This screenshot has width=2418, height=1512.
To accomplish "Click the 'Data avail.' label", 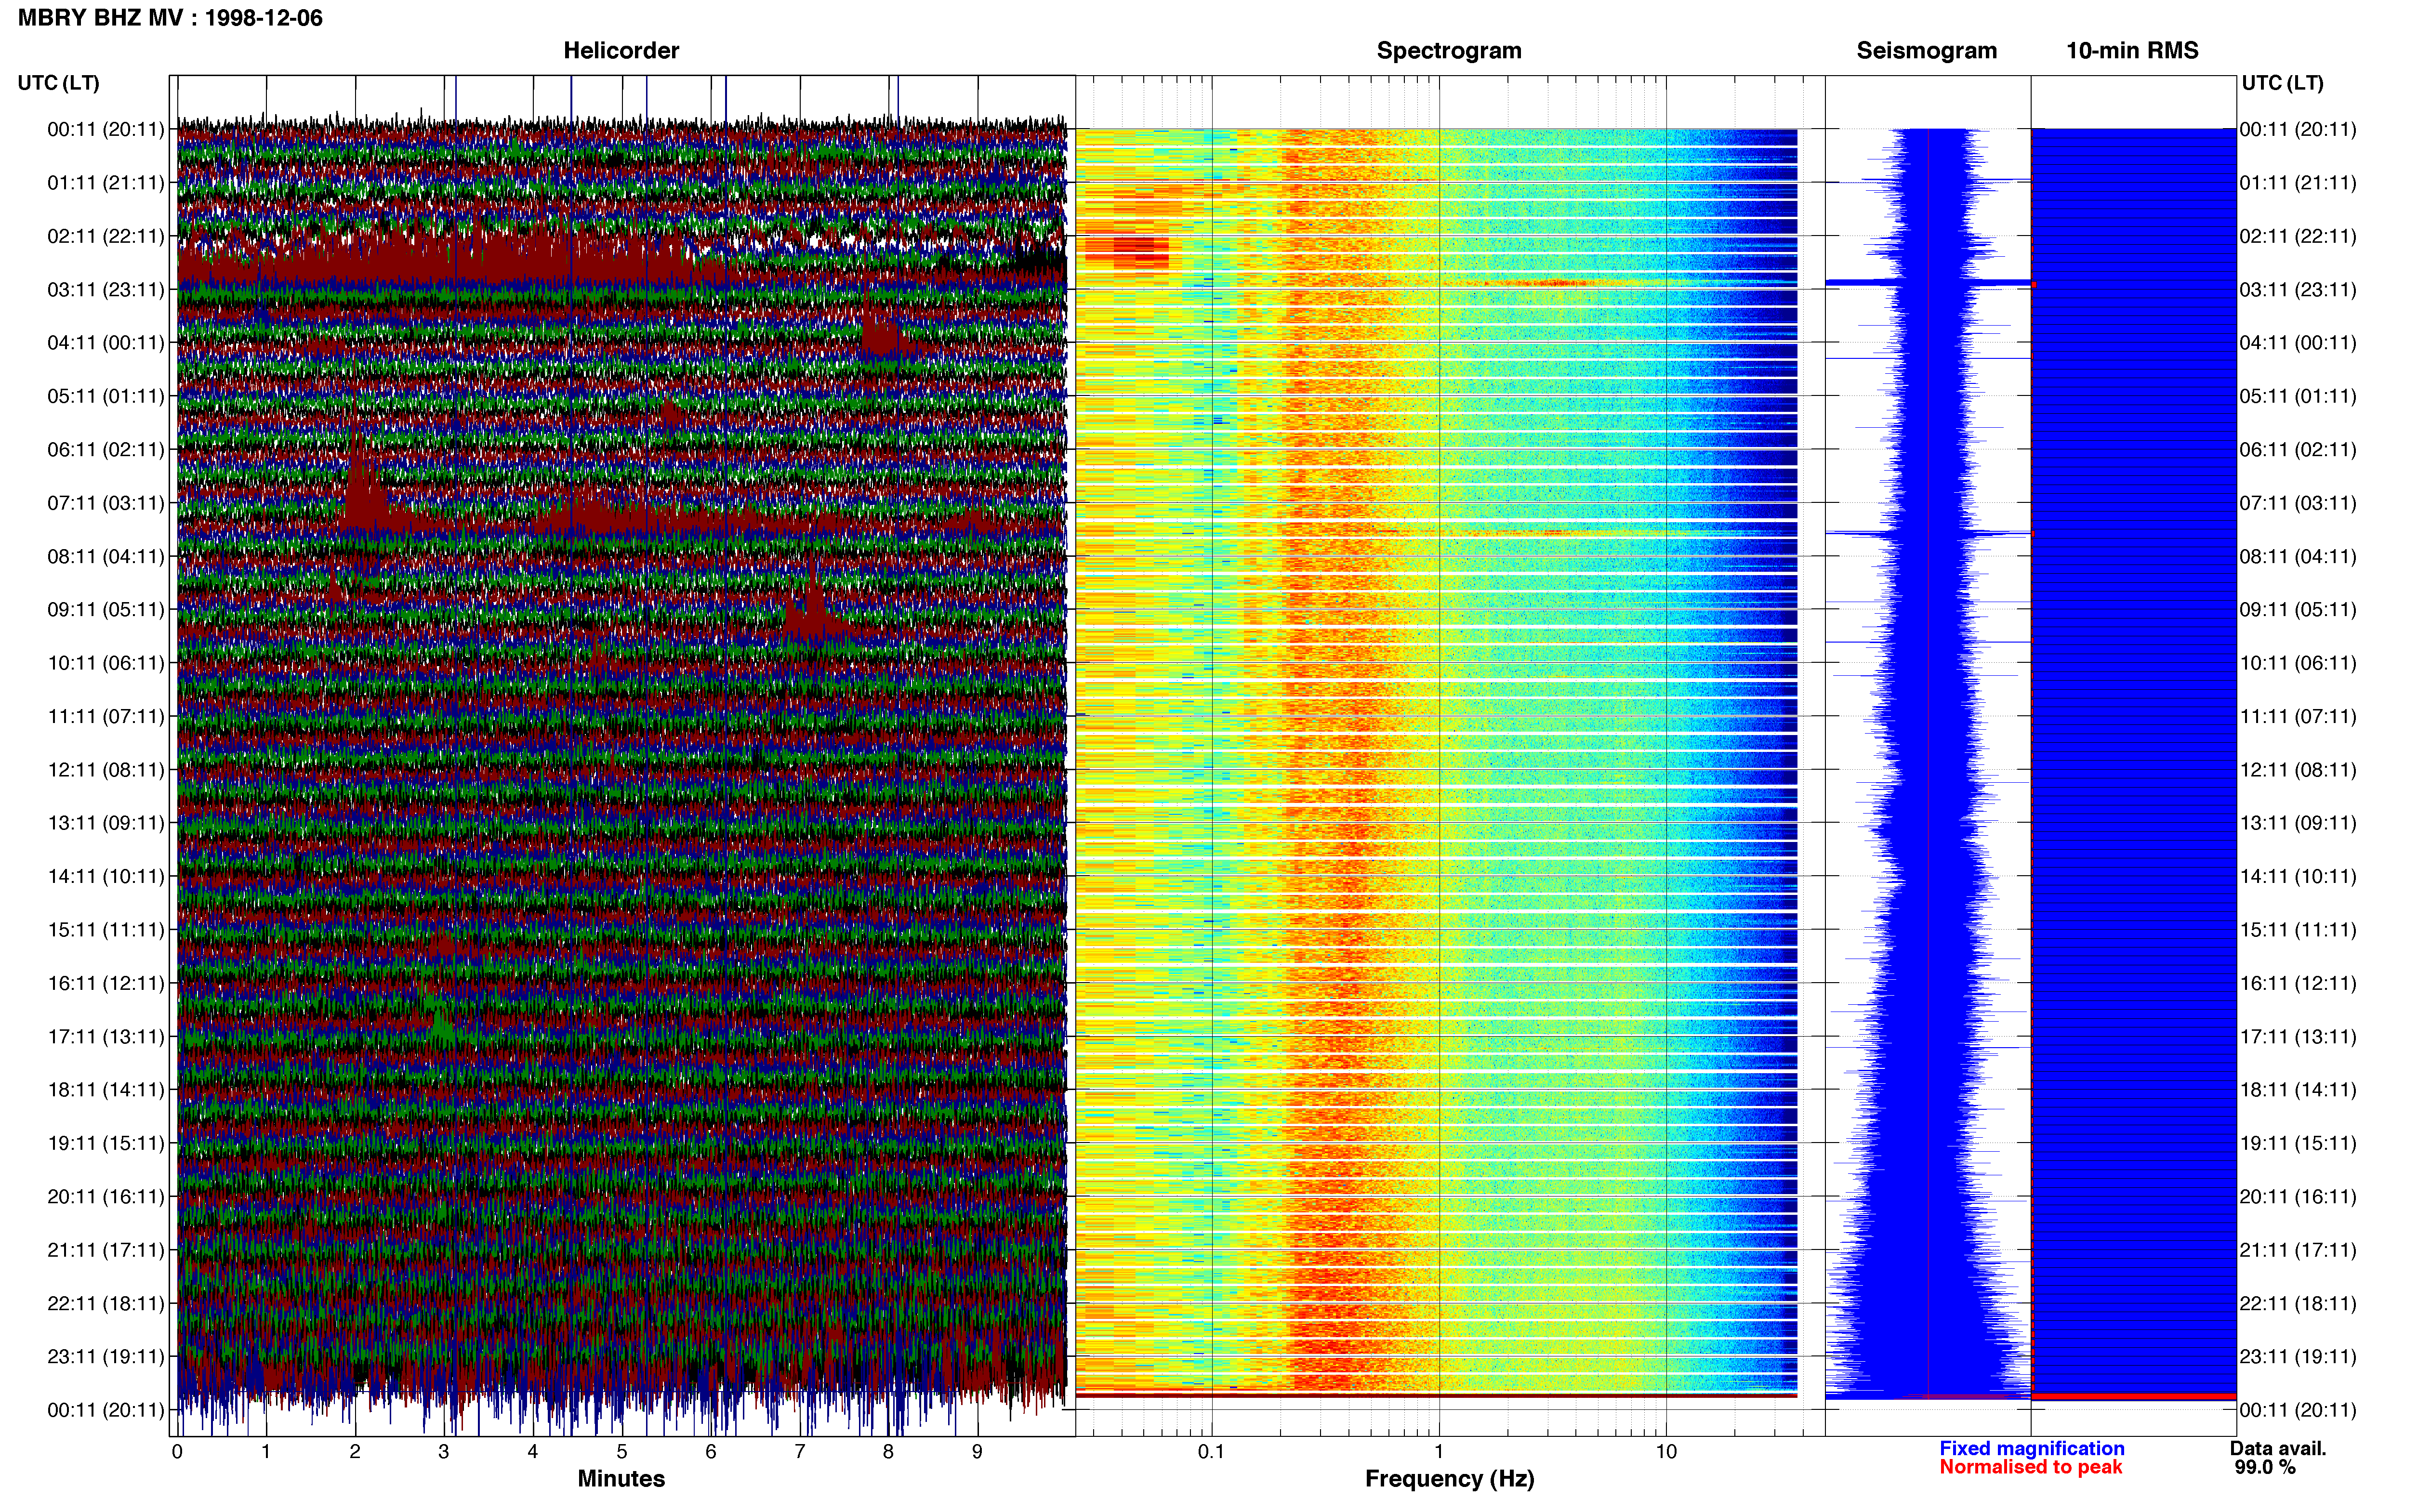I will click(2278, 1448).
